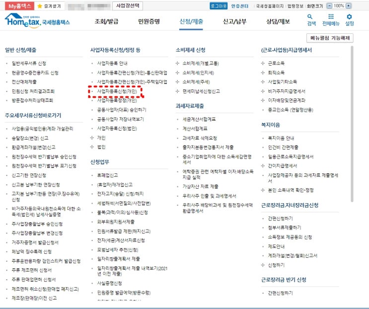This screenshot has width=369, height=309.
Task: Open 과세자료 삭제요청 link
Action: [x=200, y=138]
